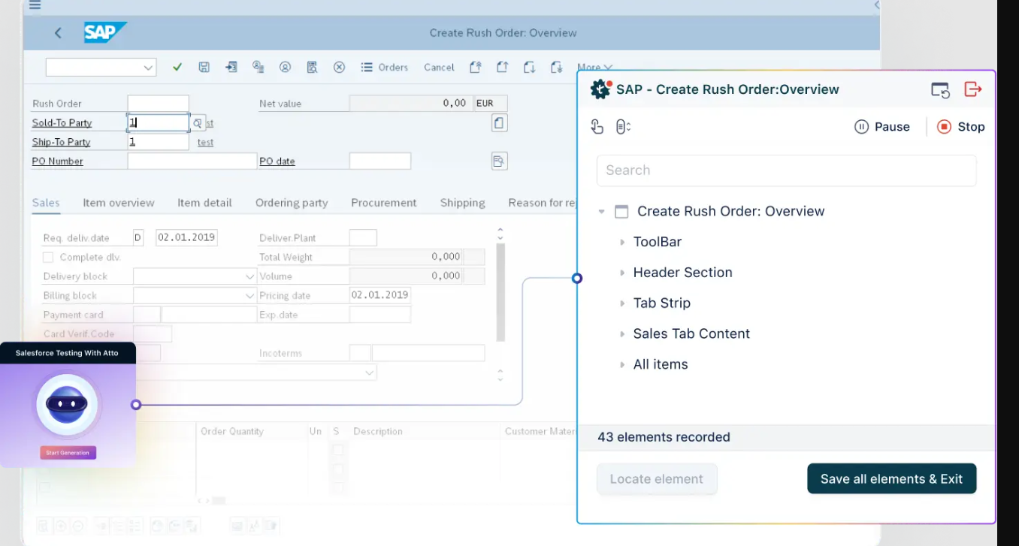
Task: Stop the element recording
Action: click(960, 127)
